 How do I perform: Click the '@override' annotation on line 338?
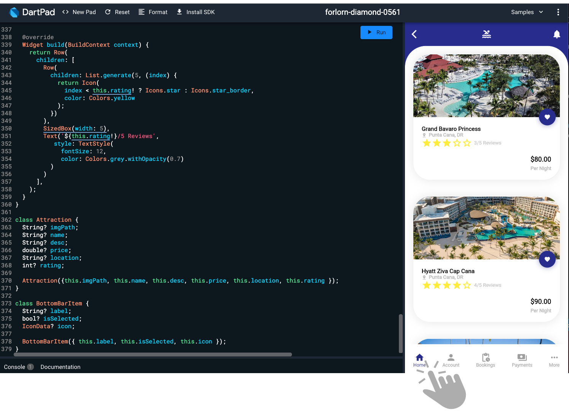click(38, 37)
